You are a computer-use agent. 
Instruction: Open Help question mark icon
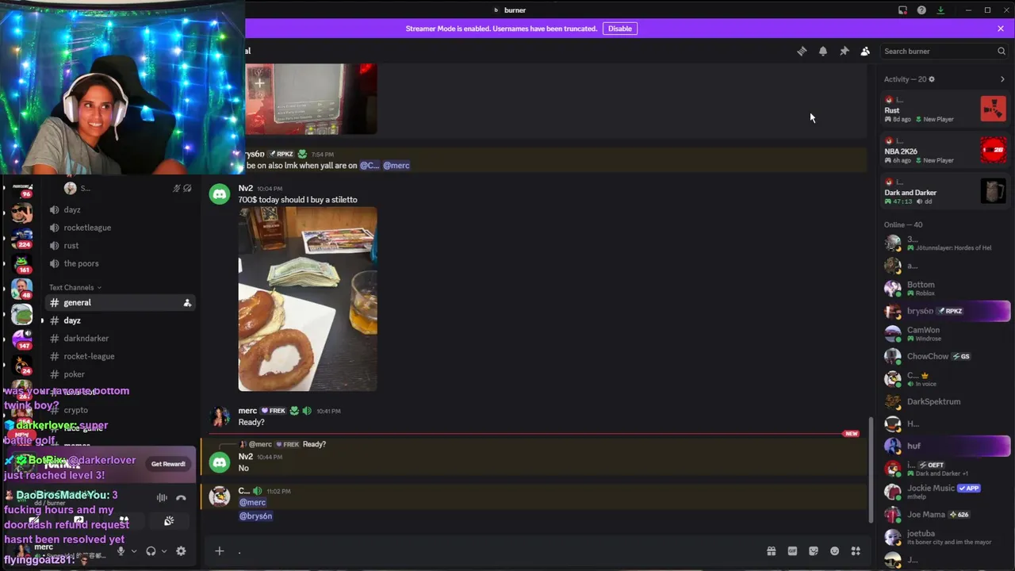point(921,10)
